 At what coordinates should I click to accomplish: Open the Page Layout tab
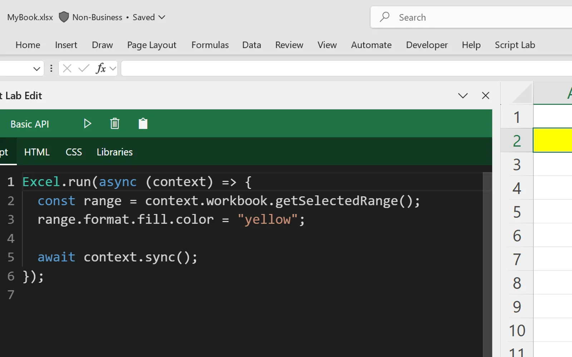[x=152, y=45]
